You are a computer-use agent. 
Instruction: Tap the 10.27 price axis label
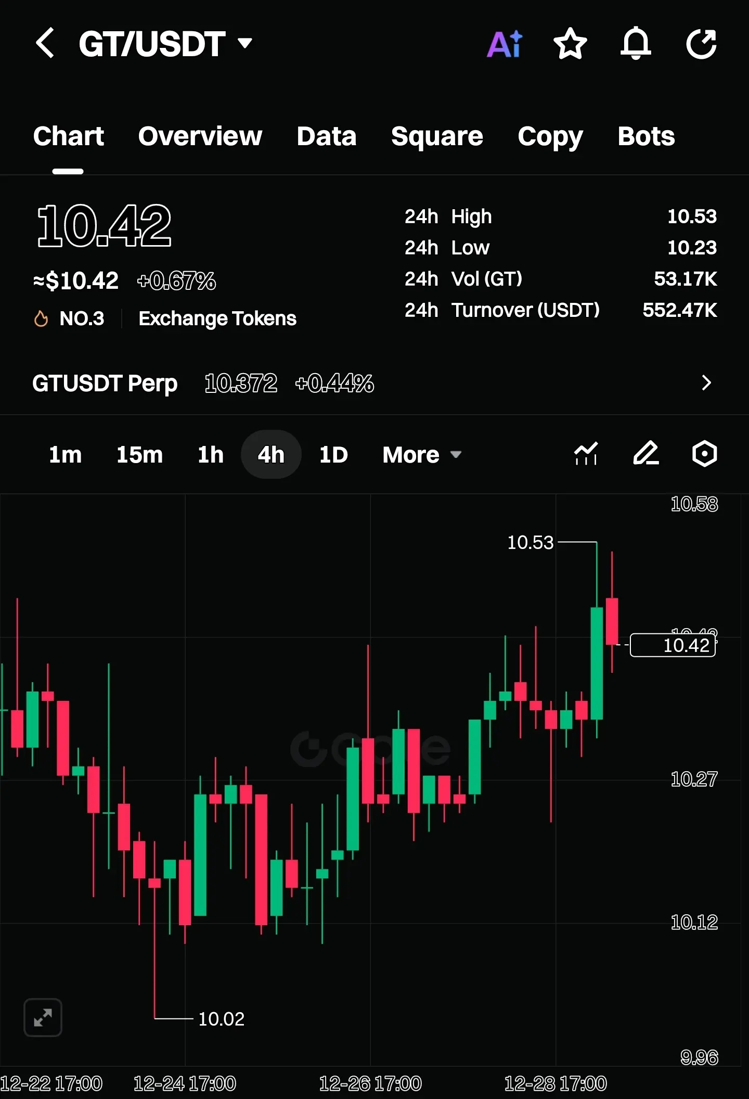pos(694,779)
